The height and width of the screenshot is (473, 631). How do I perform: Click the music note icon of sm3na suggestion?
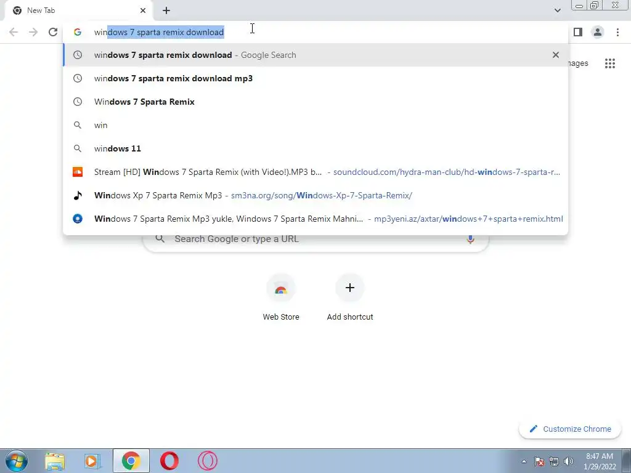[78, 195]
